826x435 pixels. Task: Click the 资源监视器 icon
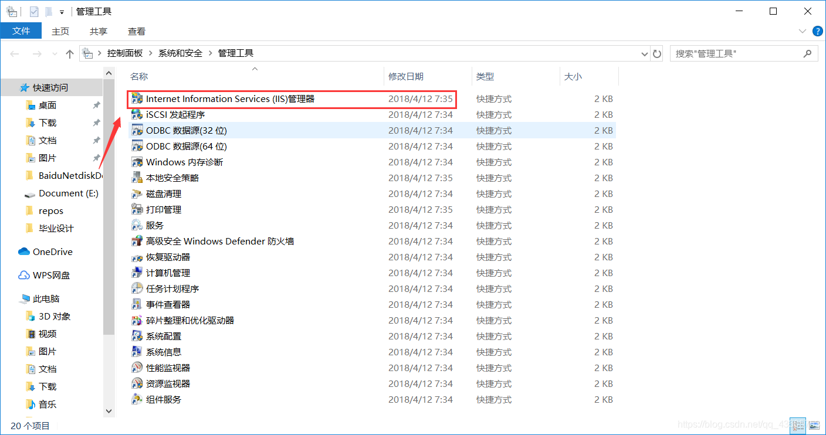pyautogui.click(x=137, y=383)
